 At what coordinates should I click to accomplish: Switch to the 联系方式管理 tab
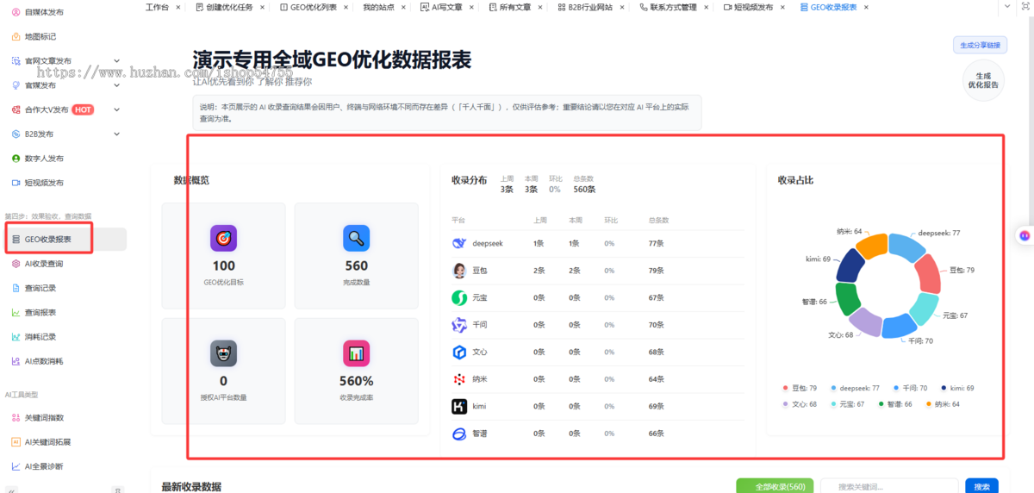667,7
